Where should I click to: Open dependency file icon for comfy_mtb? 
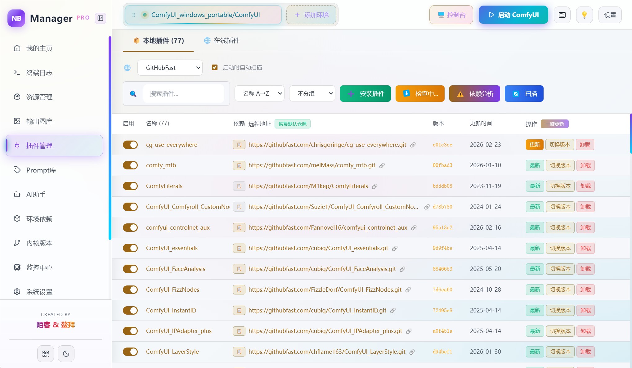[x=239, y=165]
